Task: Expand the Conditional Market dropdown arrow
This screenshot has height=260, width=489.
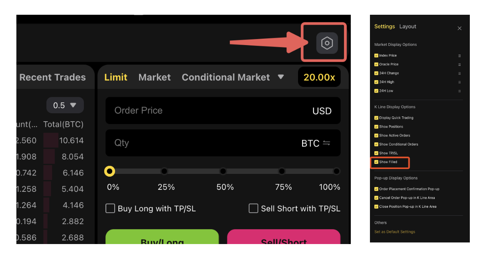Action: [x=281, y=77]
